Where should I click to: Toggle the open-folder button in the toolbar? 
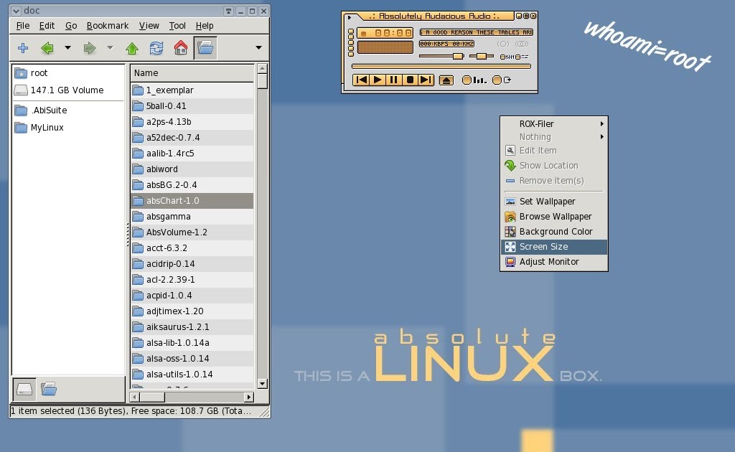pos(205,47)
